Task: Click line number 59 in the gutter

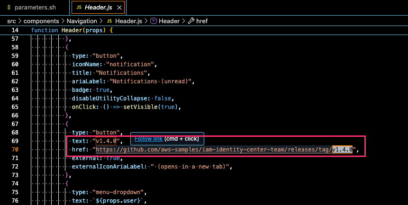Action: pos(14,55)
